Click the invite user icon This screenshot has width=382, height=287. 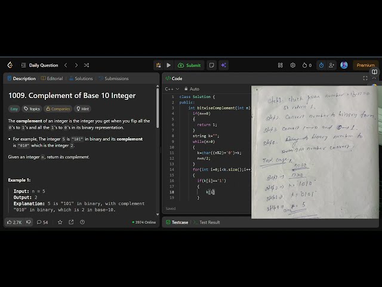[331, 65]
